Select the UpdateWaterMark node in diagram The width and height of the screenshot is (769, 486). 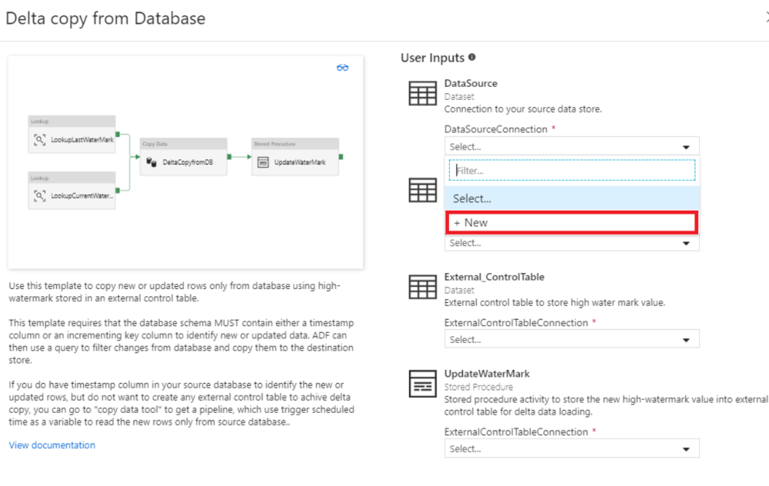[295, 162]
